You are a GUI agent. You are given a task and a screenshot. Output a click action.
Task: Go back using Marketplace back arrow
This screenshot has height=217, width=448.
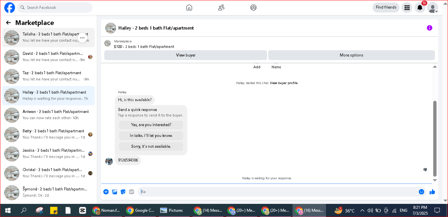point(9,23)
